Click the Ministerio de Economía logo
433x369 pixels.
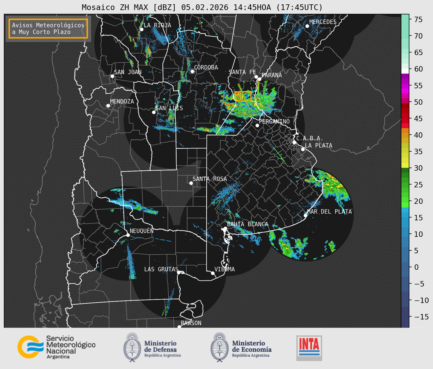click(x=241, y=347)
